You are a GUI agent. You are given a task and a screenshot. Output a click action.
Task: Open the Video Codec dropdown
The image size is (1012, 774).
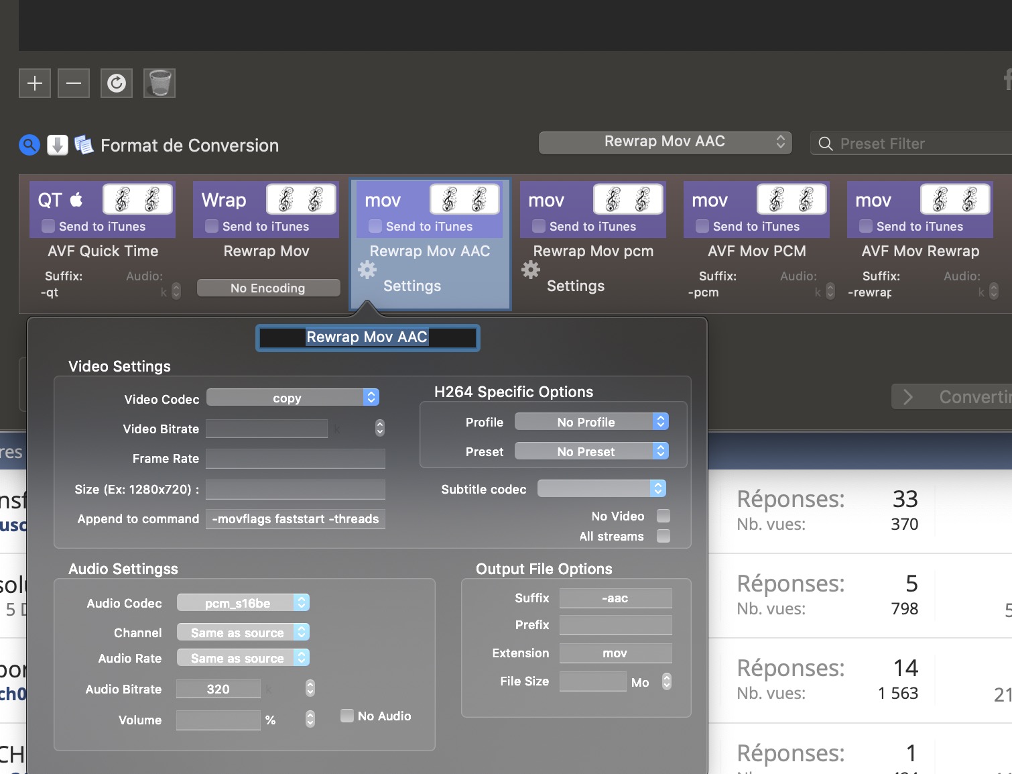pos(293,398)
